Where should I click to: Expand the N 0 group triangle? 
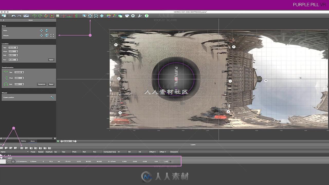[x=1, y=155]
